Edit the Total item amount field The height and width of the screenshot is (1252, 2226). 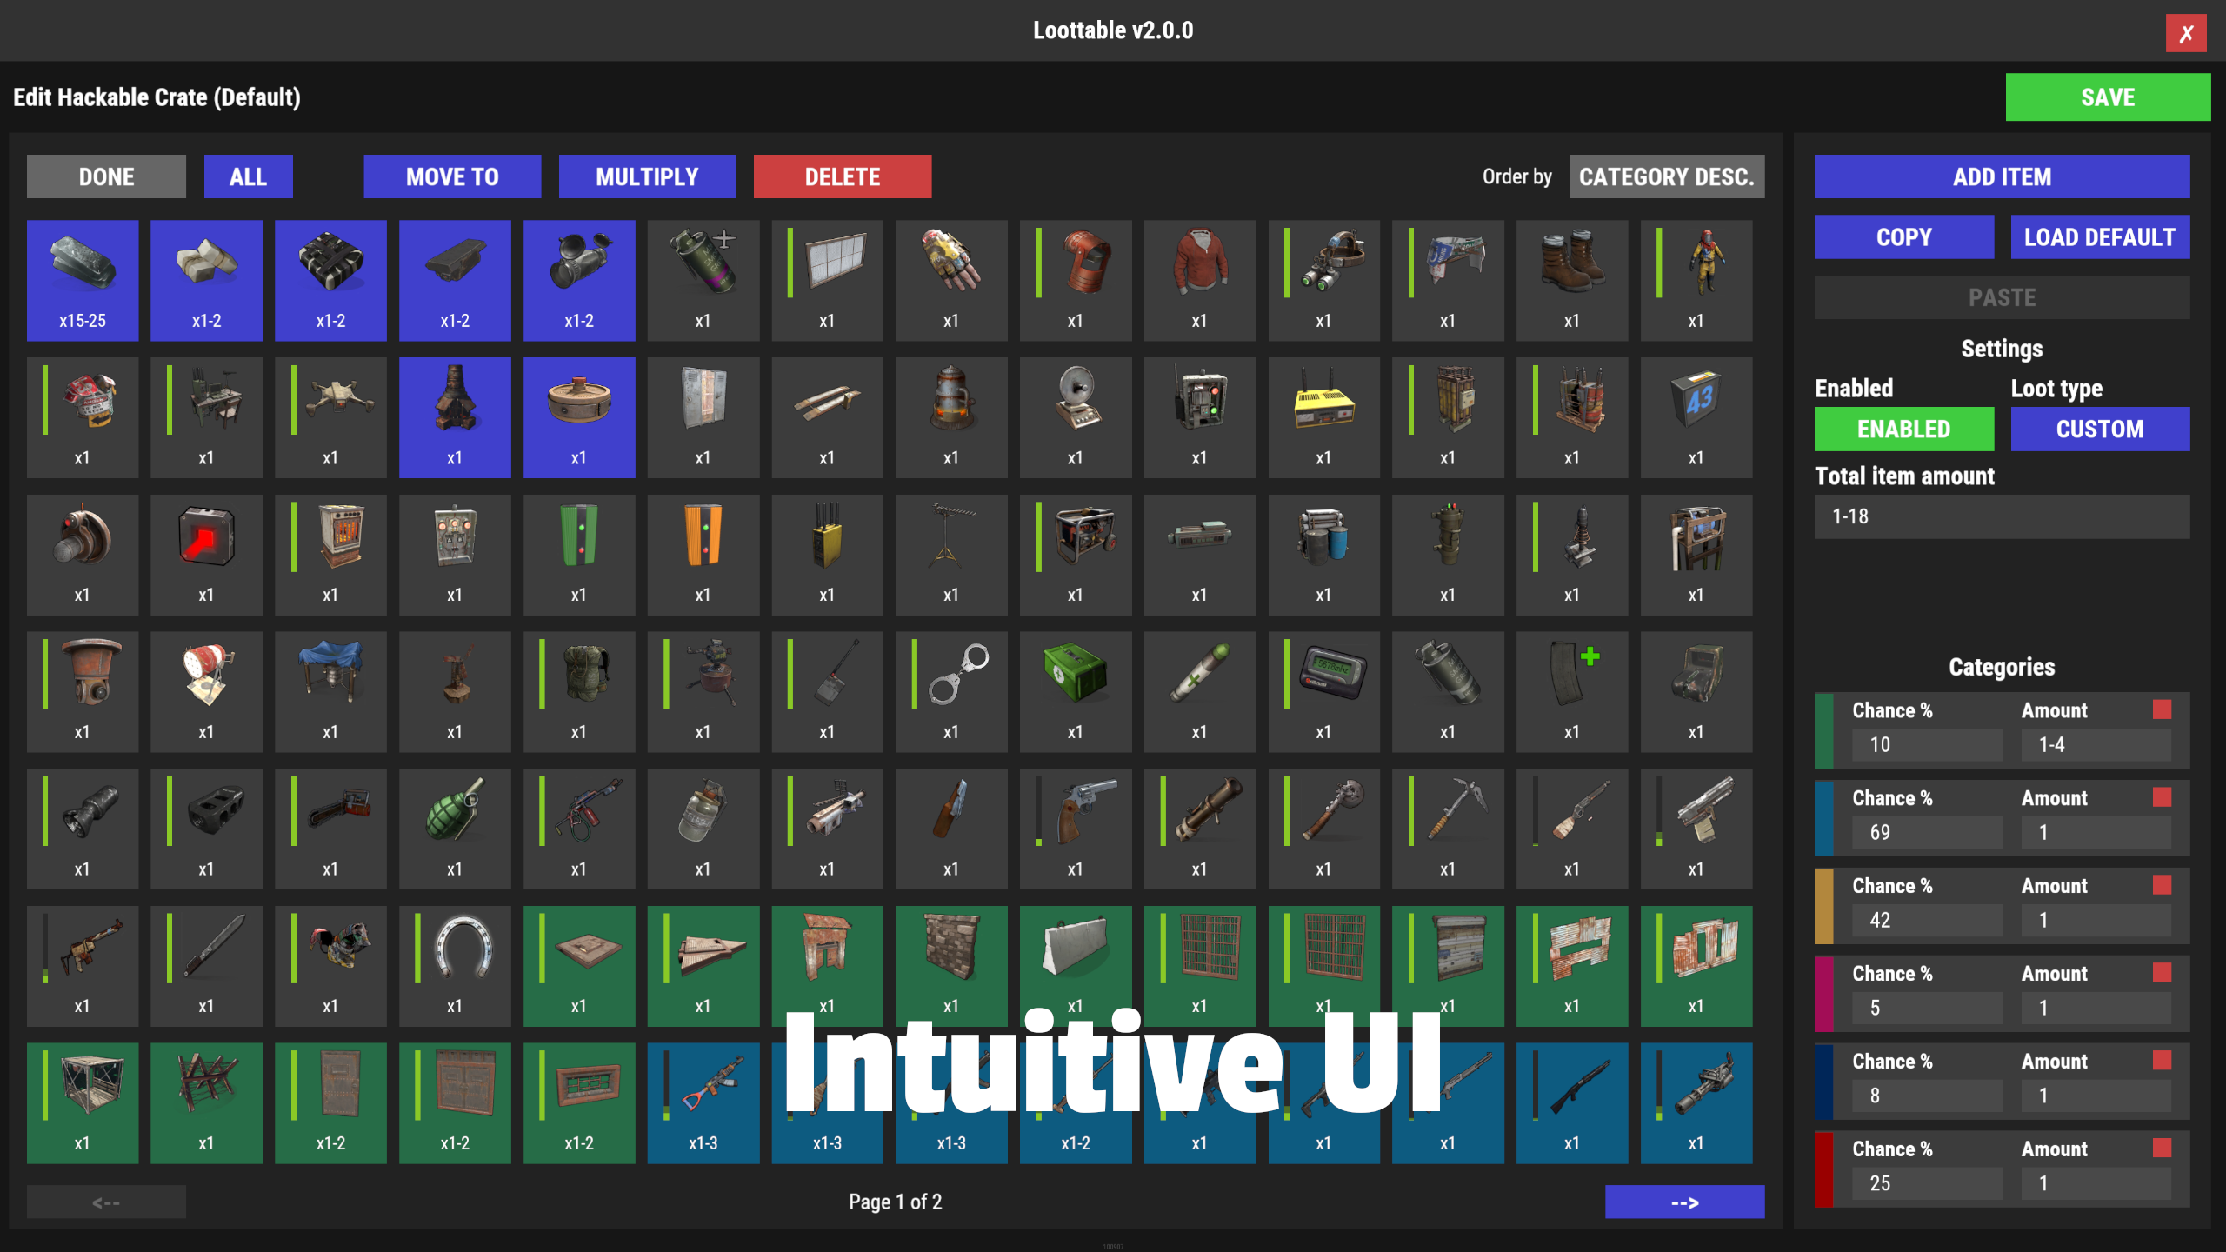2001,517
